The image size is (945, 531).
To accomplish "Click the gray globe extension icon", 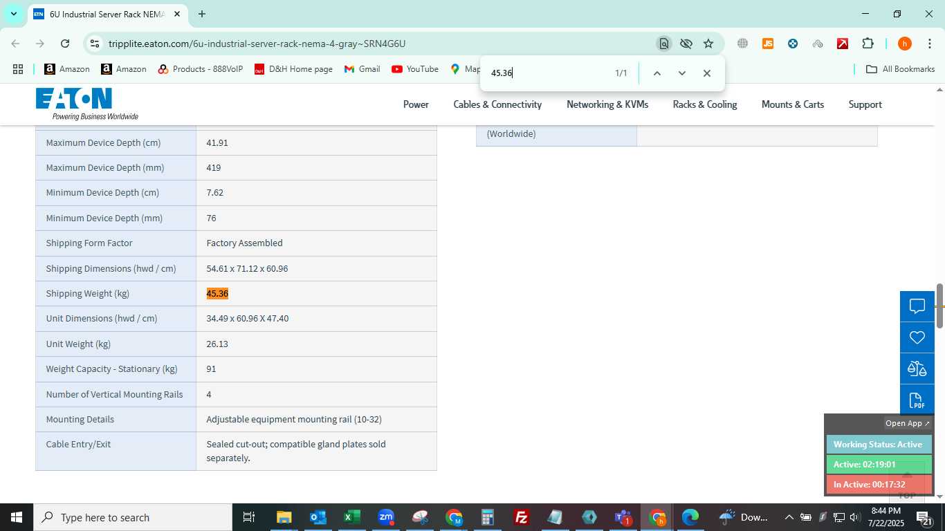I will click(742, 44).
